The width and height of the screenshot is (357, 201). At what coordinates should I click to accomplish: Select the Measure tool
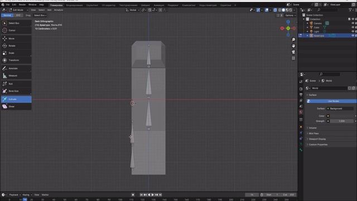(16, 76)
